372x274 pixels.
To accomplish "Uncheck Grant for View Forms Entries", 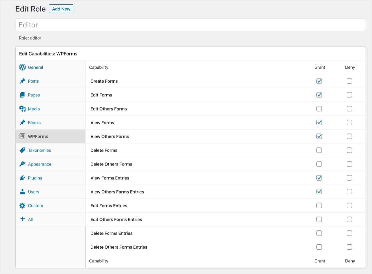I will pyautogui.click(x=319, y=178).
